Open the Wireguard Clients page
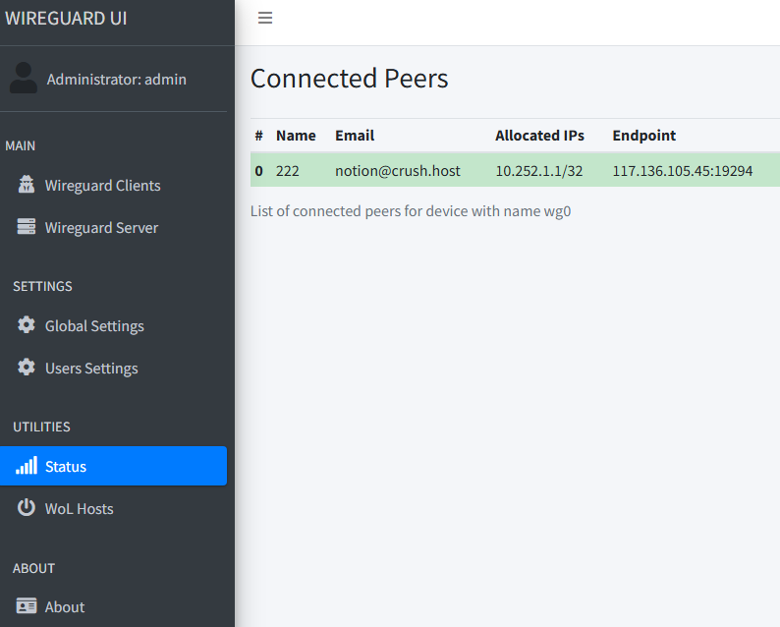780x627 pixels. (102, 186)
